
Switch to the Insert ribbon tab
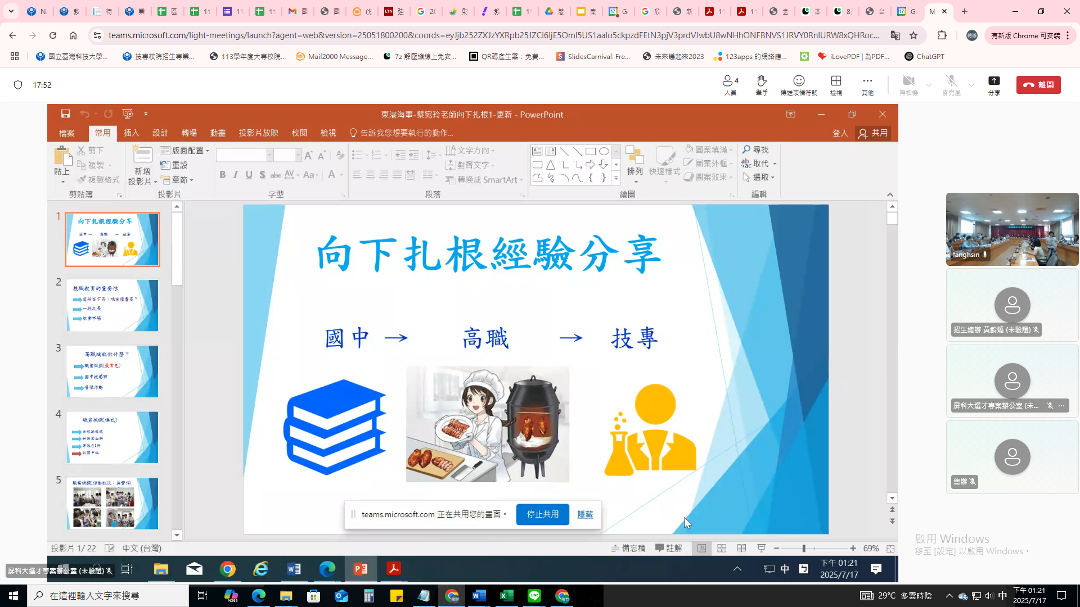point(131,133)
